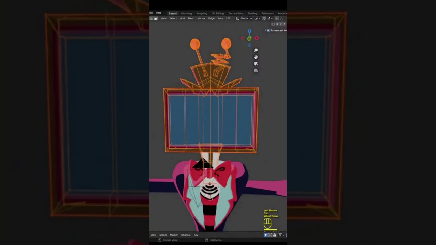
Task: Toggle X axis mirror button
Action: coord(277,24)
